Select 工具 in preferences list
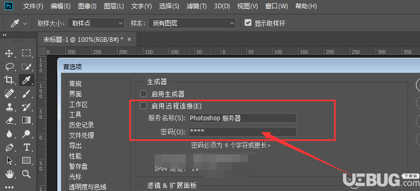This screenshot has height=191, width=420. point(76,115)
